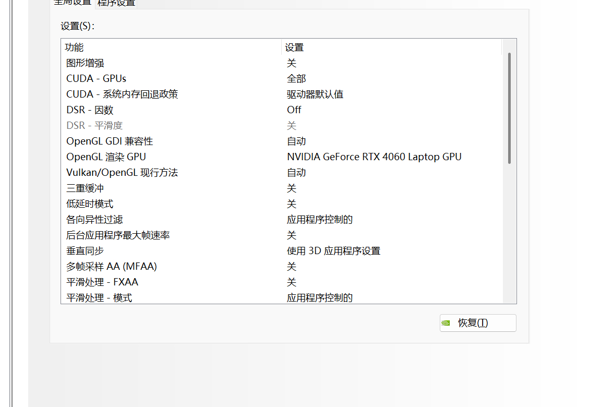This screenshot has height=407, width=601.
Task: Select the 平滑处理 - FXAA row
Action: [102, 282]
